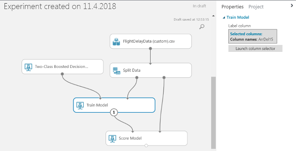Click the 'In draft' status text

point(199,6)
